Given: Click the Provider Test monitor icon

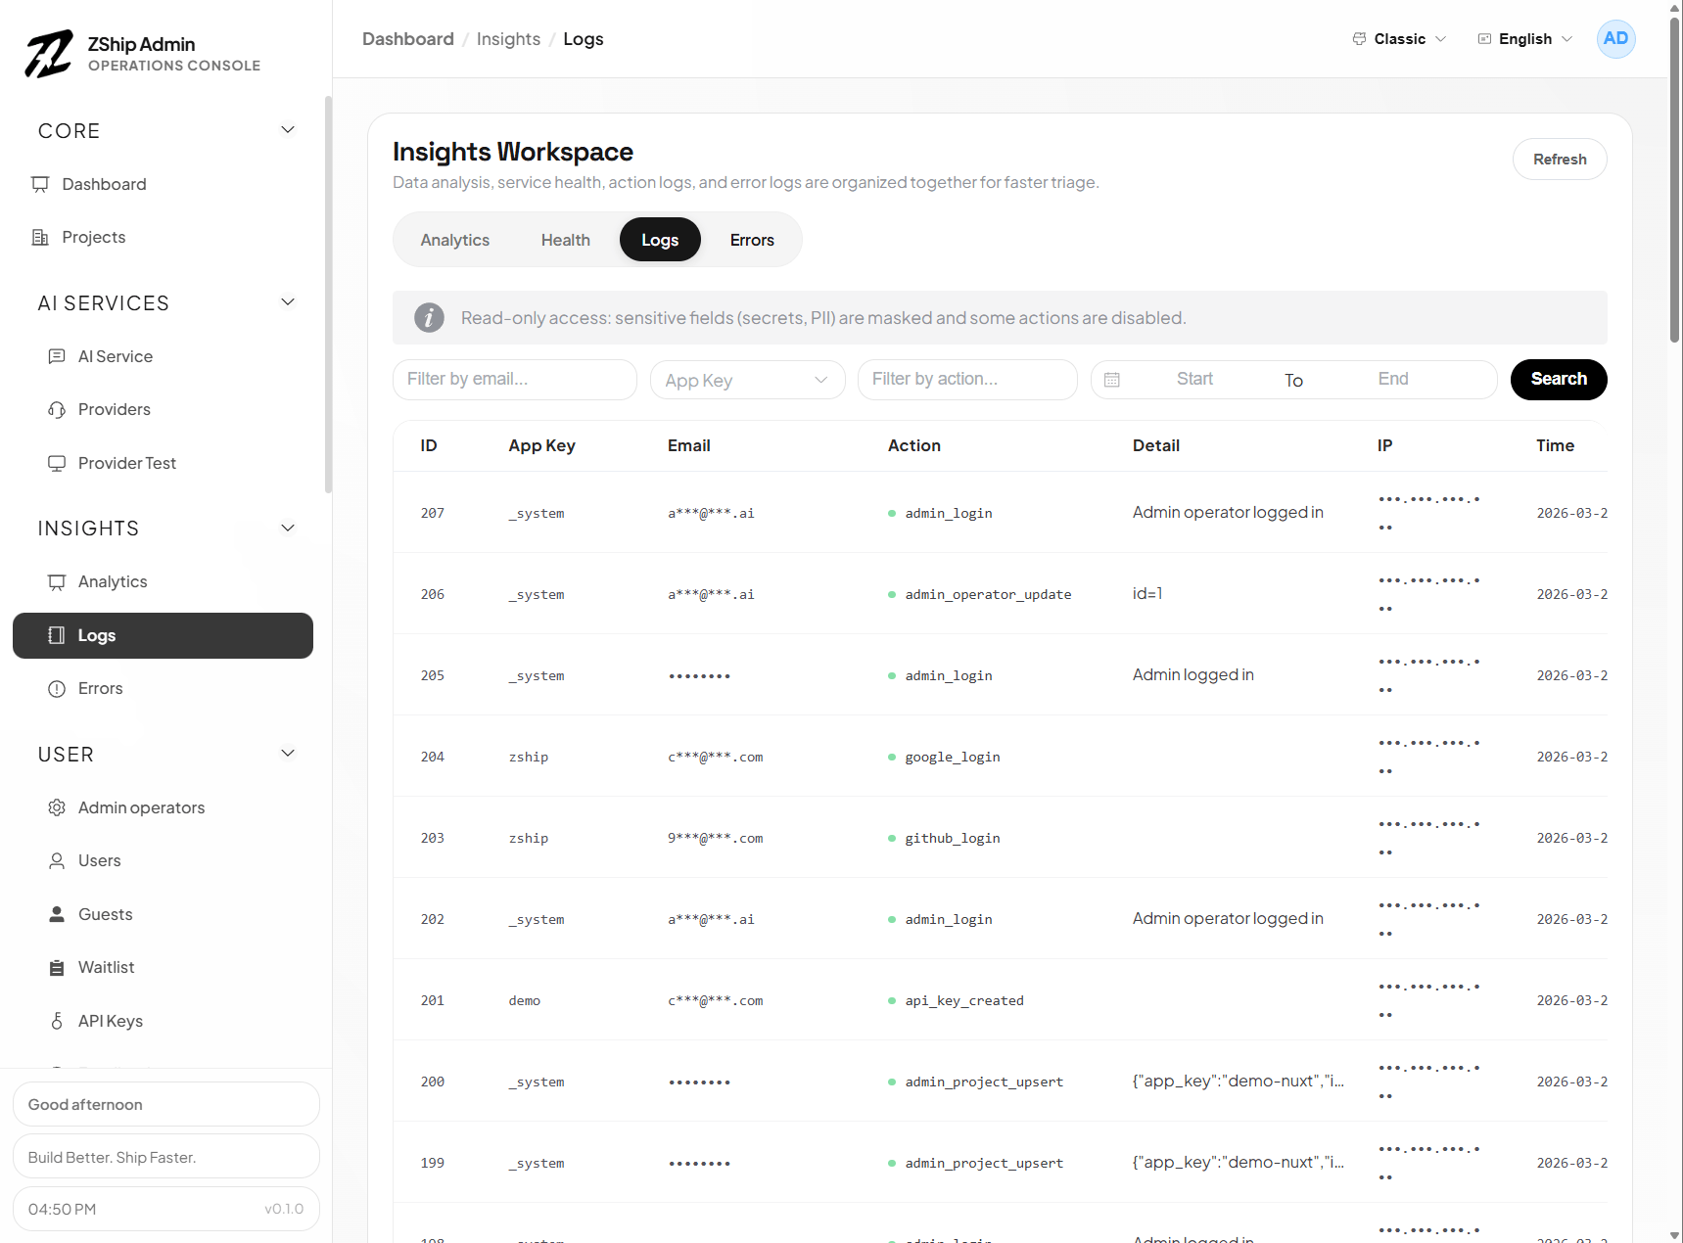Looking at the screenshot, I should tap(57, 464).
